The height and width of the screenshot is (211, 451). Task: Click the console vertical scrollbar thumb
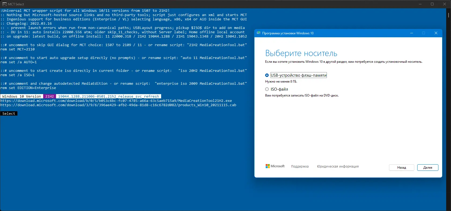pos(449,15)
